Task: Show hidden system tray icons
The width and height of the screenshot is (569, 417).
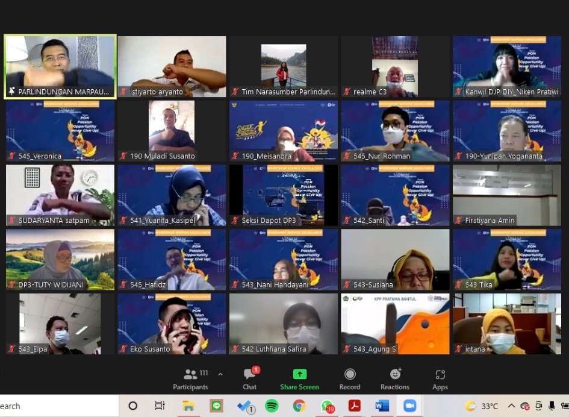Action: point(511,406)
